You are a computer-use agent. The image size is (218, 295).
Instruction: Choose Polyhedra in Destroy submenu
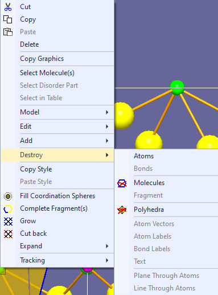(166, 210)
